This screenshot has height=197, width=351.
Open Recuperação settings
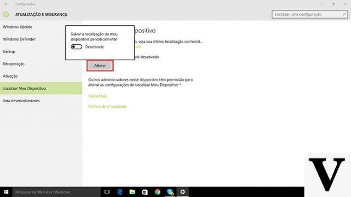(x=14, y=64)
